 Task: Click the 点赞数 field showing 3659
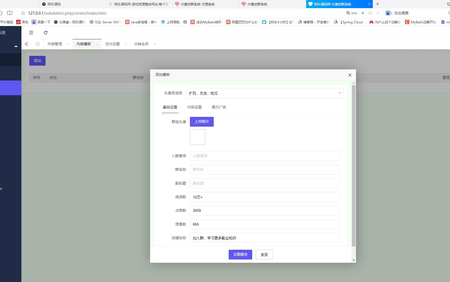(x=265, y=210)
